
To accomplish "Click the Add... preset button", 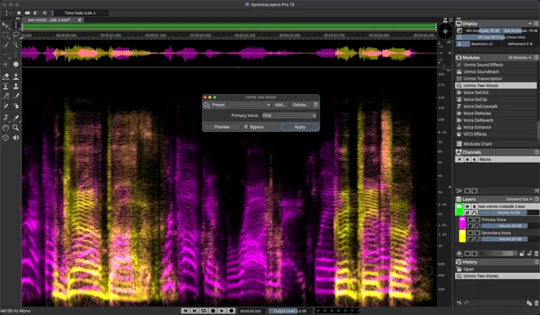I will click(280, 105).
